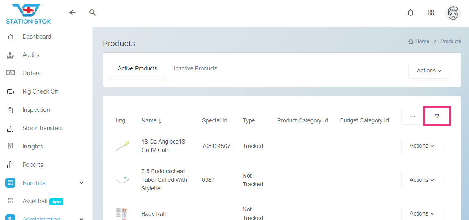This screenshot has width=469, height=220.
Task: Click the Station Stok logo
Action: [28, 14]
